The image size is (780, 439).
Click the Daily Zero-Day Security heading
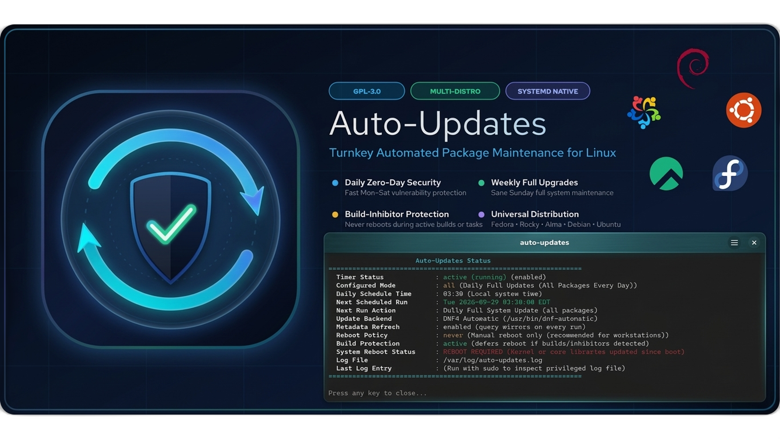(x=393, y=183)
